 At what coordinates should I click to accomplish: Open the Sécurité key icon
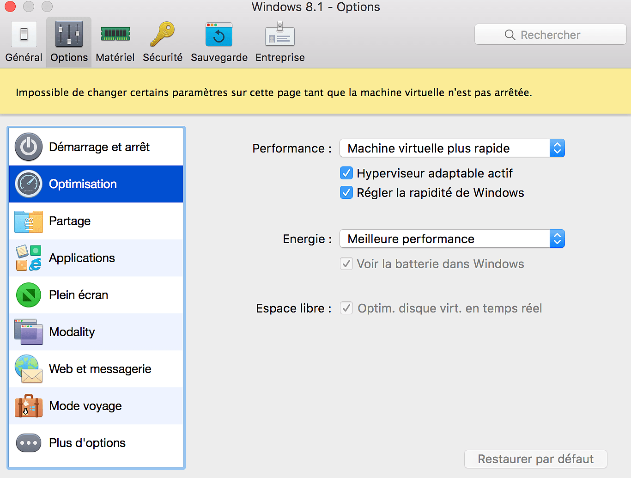click(x=162, y=34)
